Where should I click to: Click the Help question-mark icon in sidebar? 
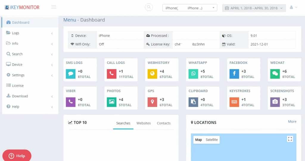click(8, 106)
